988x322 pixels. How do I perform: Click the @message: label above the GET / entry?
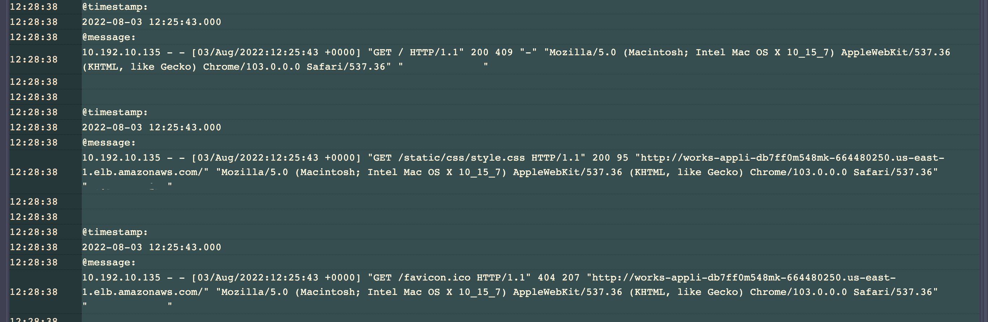coord(109,37)
